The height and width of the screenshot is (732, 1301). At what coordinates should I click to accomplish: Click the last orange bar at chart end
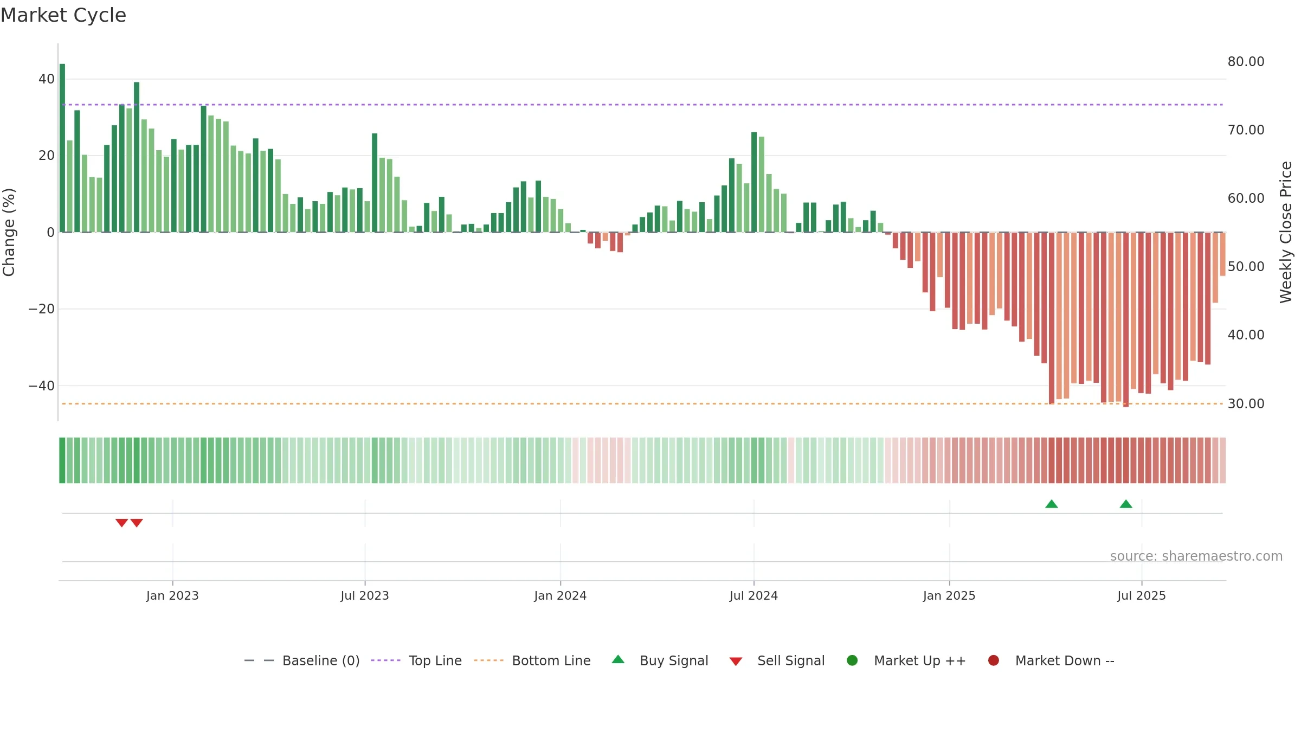[x=1222, y=254]
